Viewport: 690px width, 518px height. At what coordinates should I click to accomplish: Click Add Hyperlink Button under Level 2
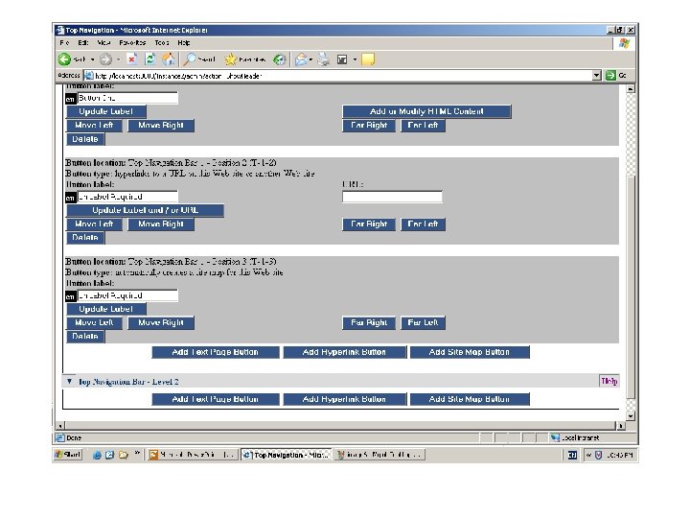coord(344,399)
